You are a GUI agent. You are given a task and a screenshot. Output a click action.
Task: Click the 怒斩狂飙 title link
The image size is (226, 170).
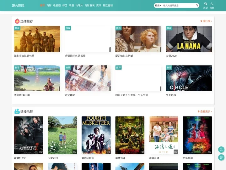pos(188,158)
